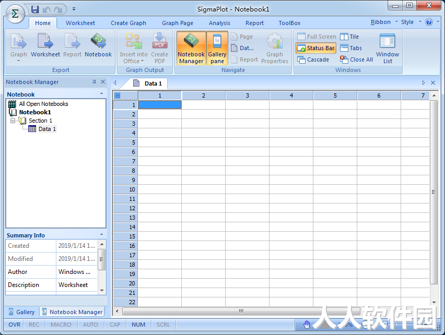Viewport: 445px width, 335px height.
Task: Collapse Section 1 tree node
Action: (13, 121)
